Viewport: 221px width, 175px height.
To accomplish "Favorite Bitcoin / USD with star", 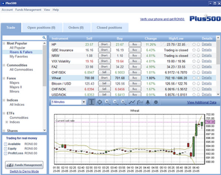I will coord(194,83).
